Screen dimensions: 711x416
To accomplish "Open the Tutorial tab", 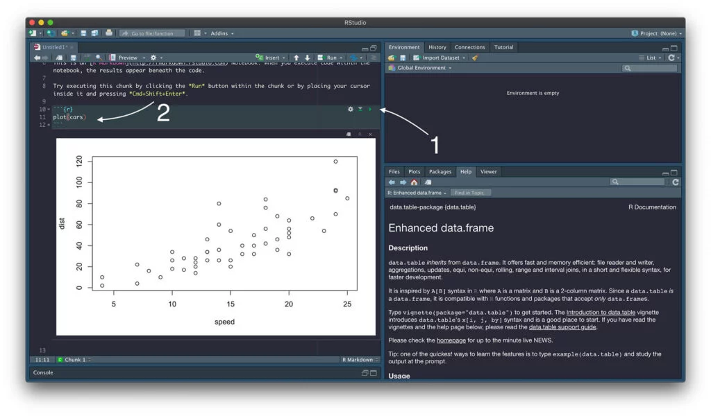I will (x=504, y=47).
